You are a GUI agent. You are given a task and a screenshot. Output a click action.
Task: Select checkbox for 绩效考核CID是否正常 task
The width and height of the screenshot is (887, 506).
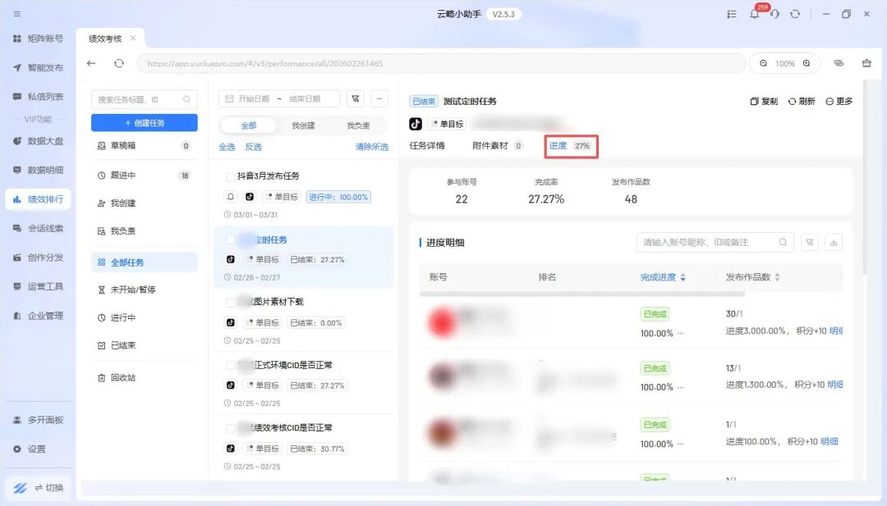tap(231, 428)
